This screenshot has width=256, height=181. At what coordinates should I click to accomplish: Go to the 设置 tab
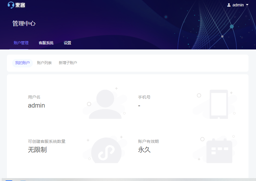pos(68,43)
